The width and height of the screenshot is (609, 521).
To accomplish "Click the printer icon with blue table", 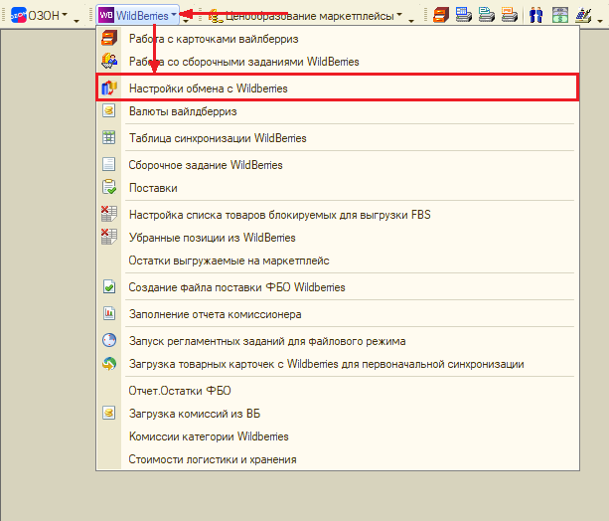I will pos(464,15).
